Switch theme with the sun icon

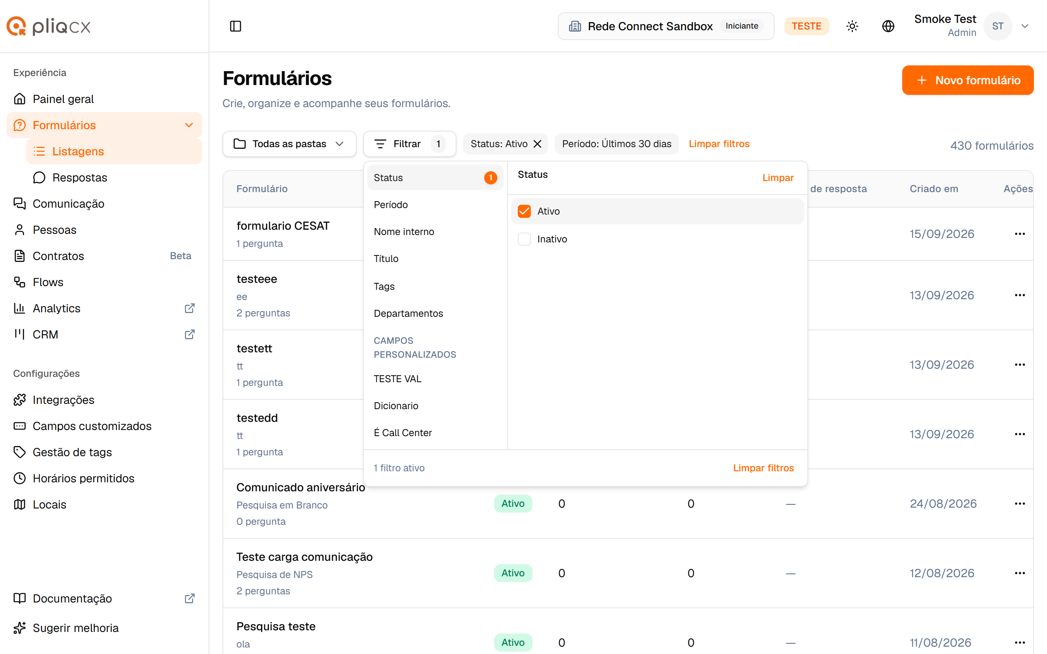(852, 26)
